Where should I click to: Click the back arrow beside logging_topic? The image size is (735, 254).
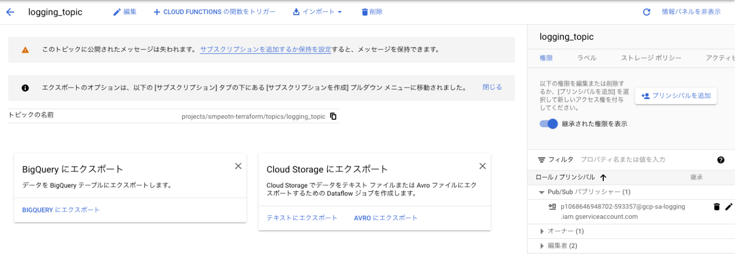pyautogui.click(x=10, y=12)
